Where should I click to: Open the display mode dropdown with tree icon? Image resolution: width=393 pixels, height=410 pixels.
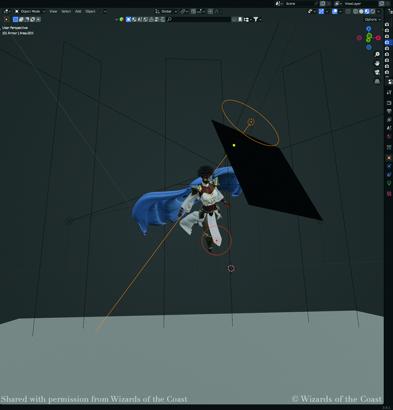tap(248, 19)
